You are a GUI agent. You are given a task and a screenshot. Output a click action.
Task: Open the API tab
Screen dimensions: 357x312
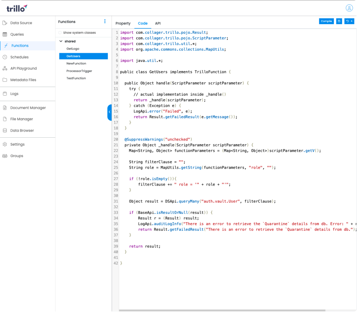pyautogui.click(x=158, y=23)
